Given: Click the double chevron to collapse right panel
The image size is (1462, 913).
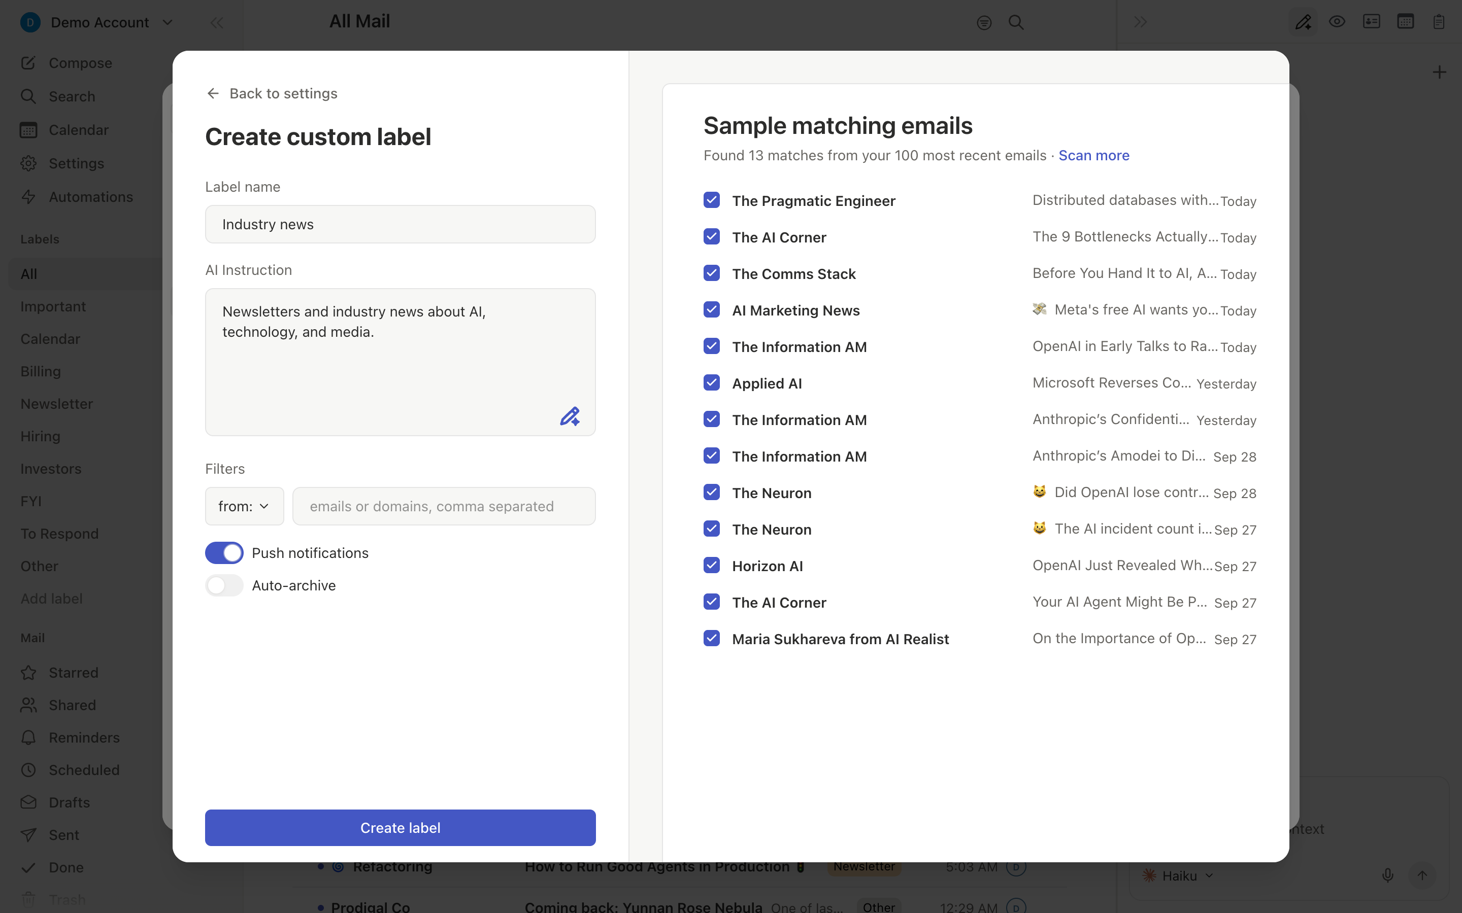Looking at the screenshot, I should (1141, 22).
